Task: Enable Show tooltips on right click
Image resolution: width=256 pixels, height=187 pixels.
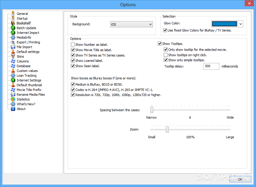Action: tap(166, 55)
